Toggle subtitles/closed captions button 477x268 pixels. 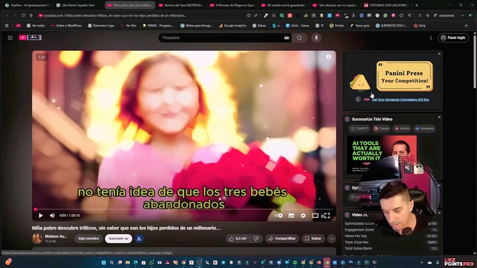[x=291, y=216]
